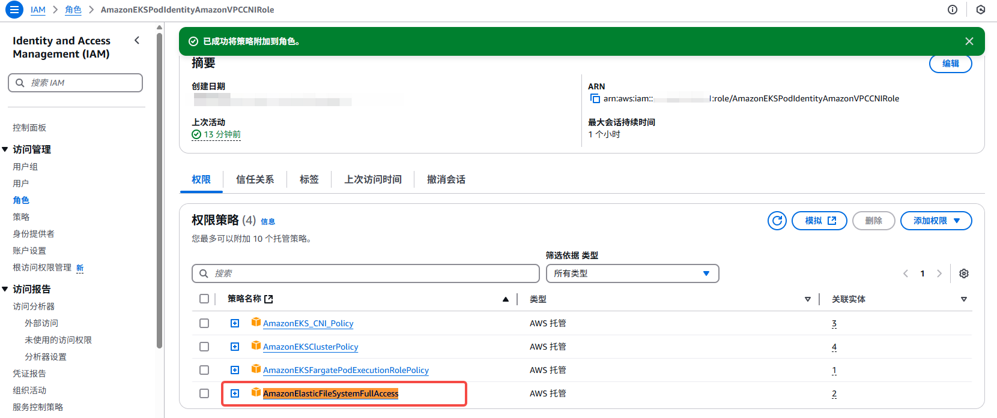Refresh the permissions policies list
The width and height of the screenshot is (997, 418).
(x=777, y=221)
